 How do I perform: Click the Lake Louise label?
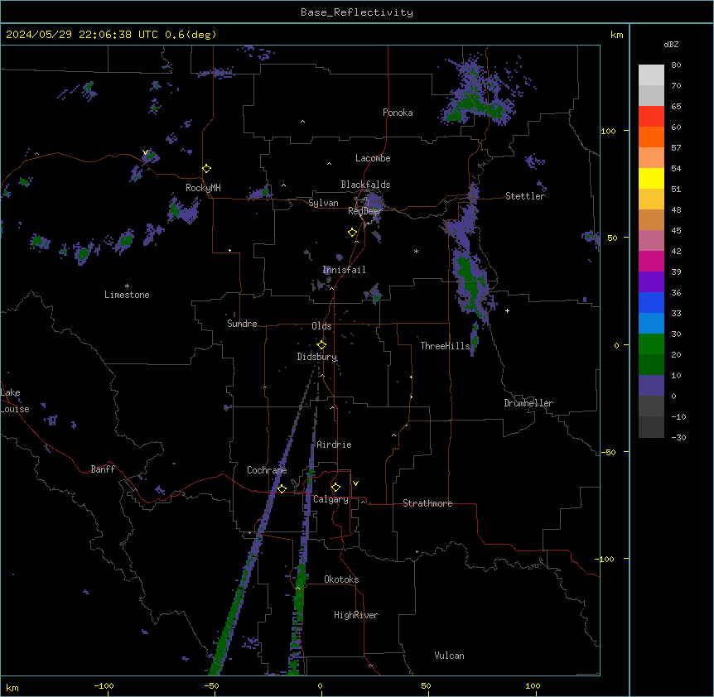click(x=15, y=401)
